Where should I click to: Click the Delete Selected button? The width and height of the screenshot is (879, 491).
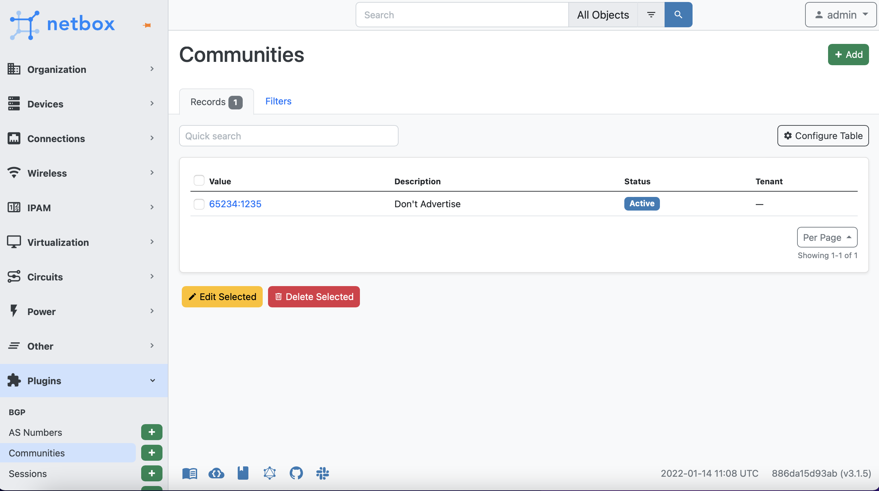click(x=314, y=297)
